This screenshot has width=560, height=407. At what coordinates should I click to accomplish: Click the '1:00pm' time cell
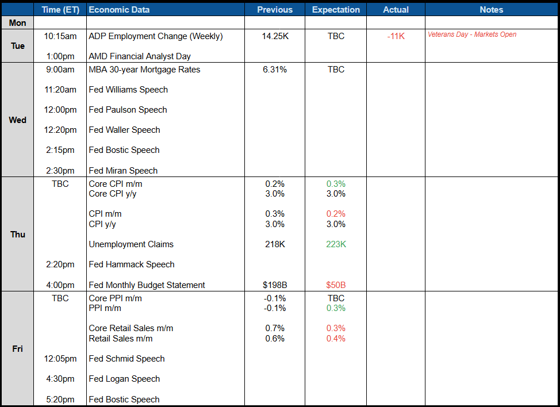click(60, 56)
